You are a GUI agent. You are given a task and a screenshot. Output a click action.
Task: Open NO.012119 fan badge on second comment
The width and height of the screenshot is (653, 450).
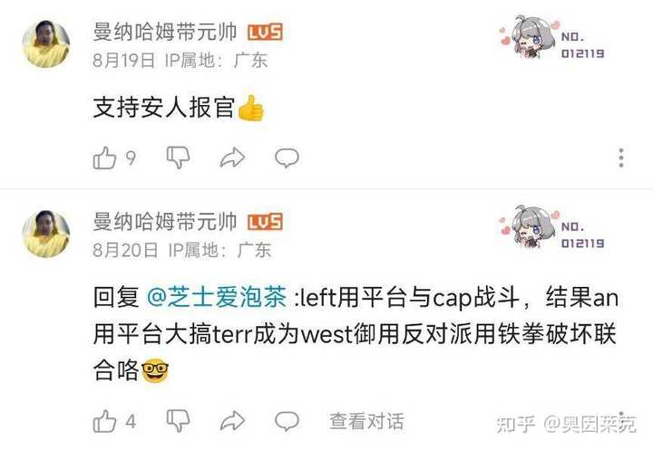point(552,228)
